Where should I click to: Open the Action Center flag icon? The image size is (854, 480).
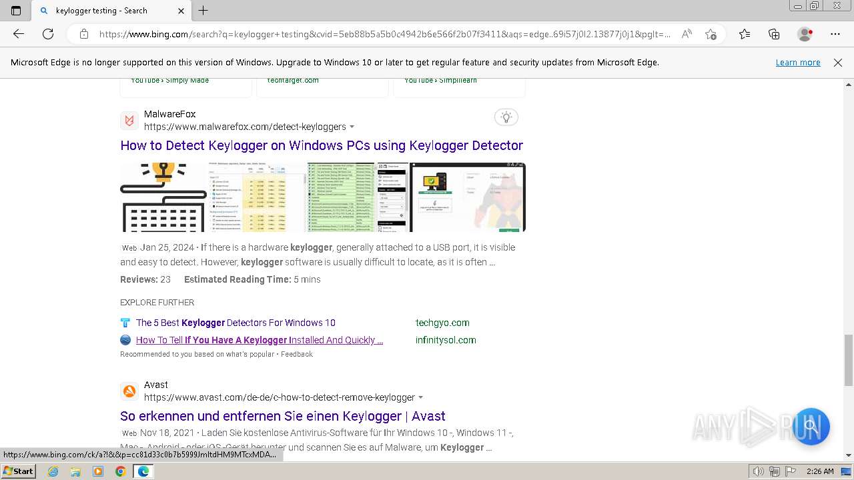click(789, 471)
